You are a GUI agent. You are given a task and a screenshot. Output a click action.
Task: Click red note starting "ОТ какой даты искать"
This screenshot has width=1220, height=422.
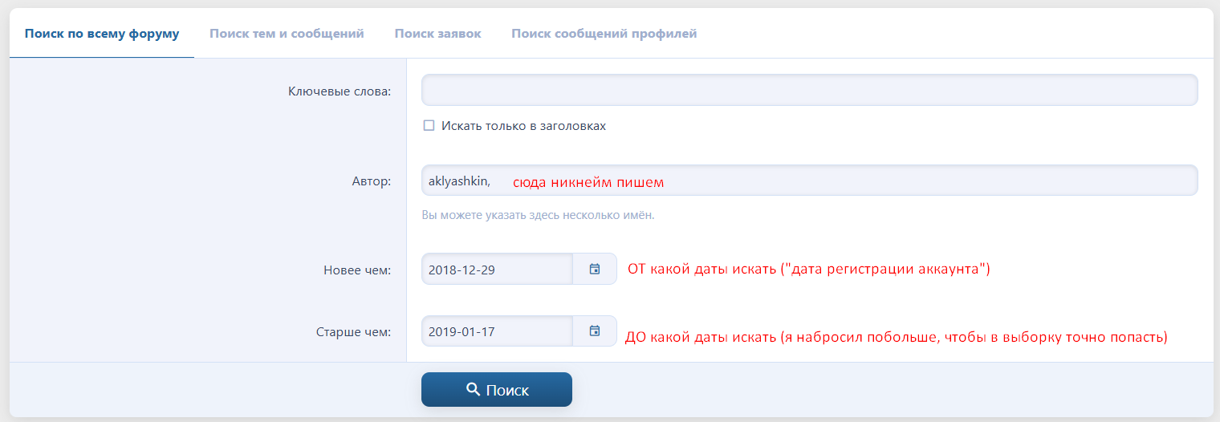click(808, 269)
